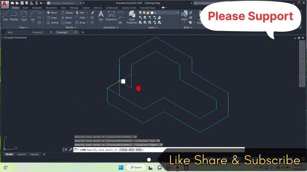Select the Arc tool
The height and width of the screenshot is (172, 307).
click(x=33, y=16)
